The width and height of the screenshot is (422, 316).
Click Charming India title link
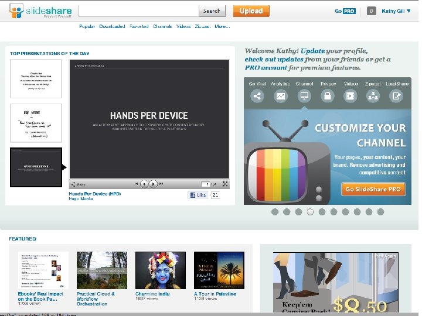152,294
